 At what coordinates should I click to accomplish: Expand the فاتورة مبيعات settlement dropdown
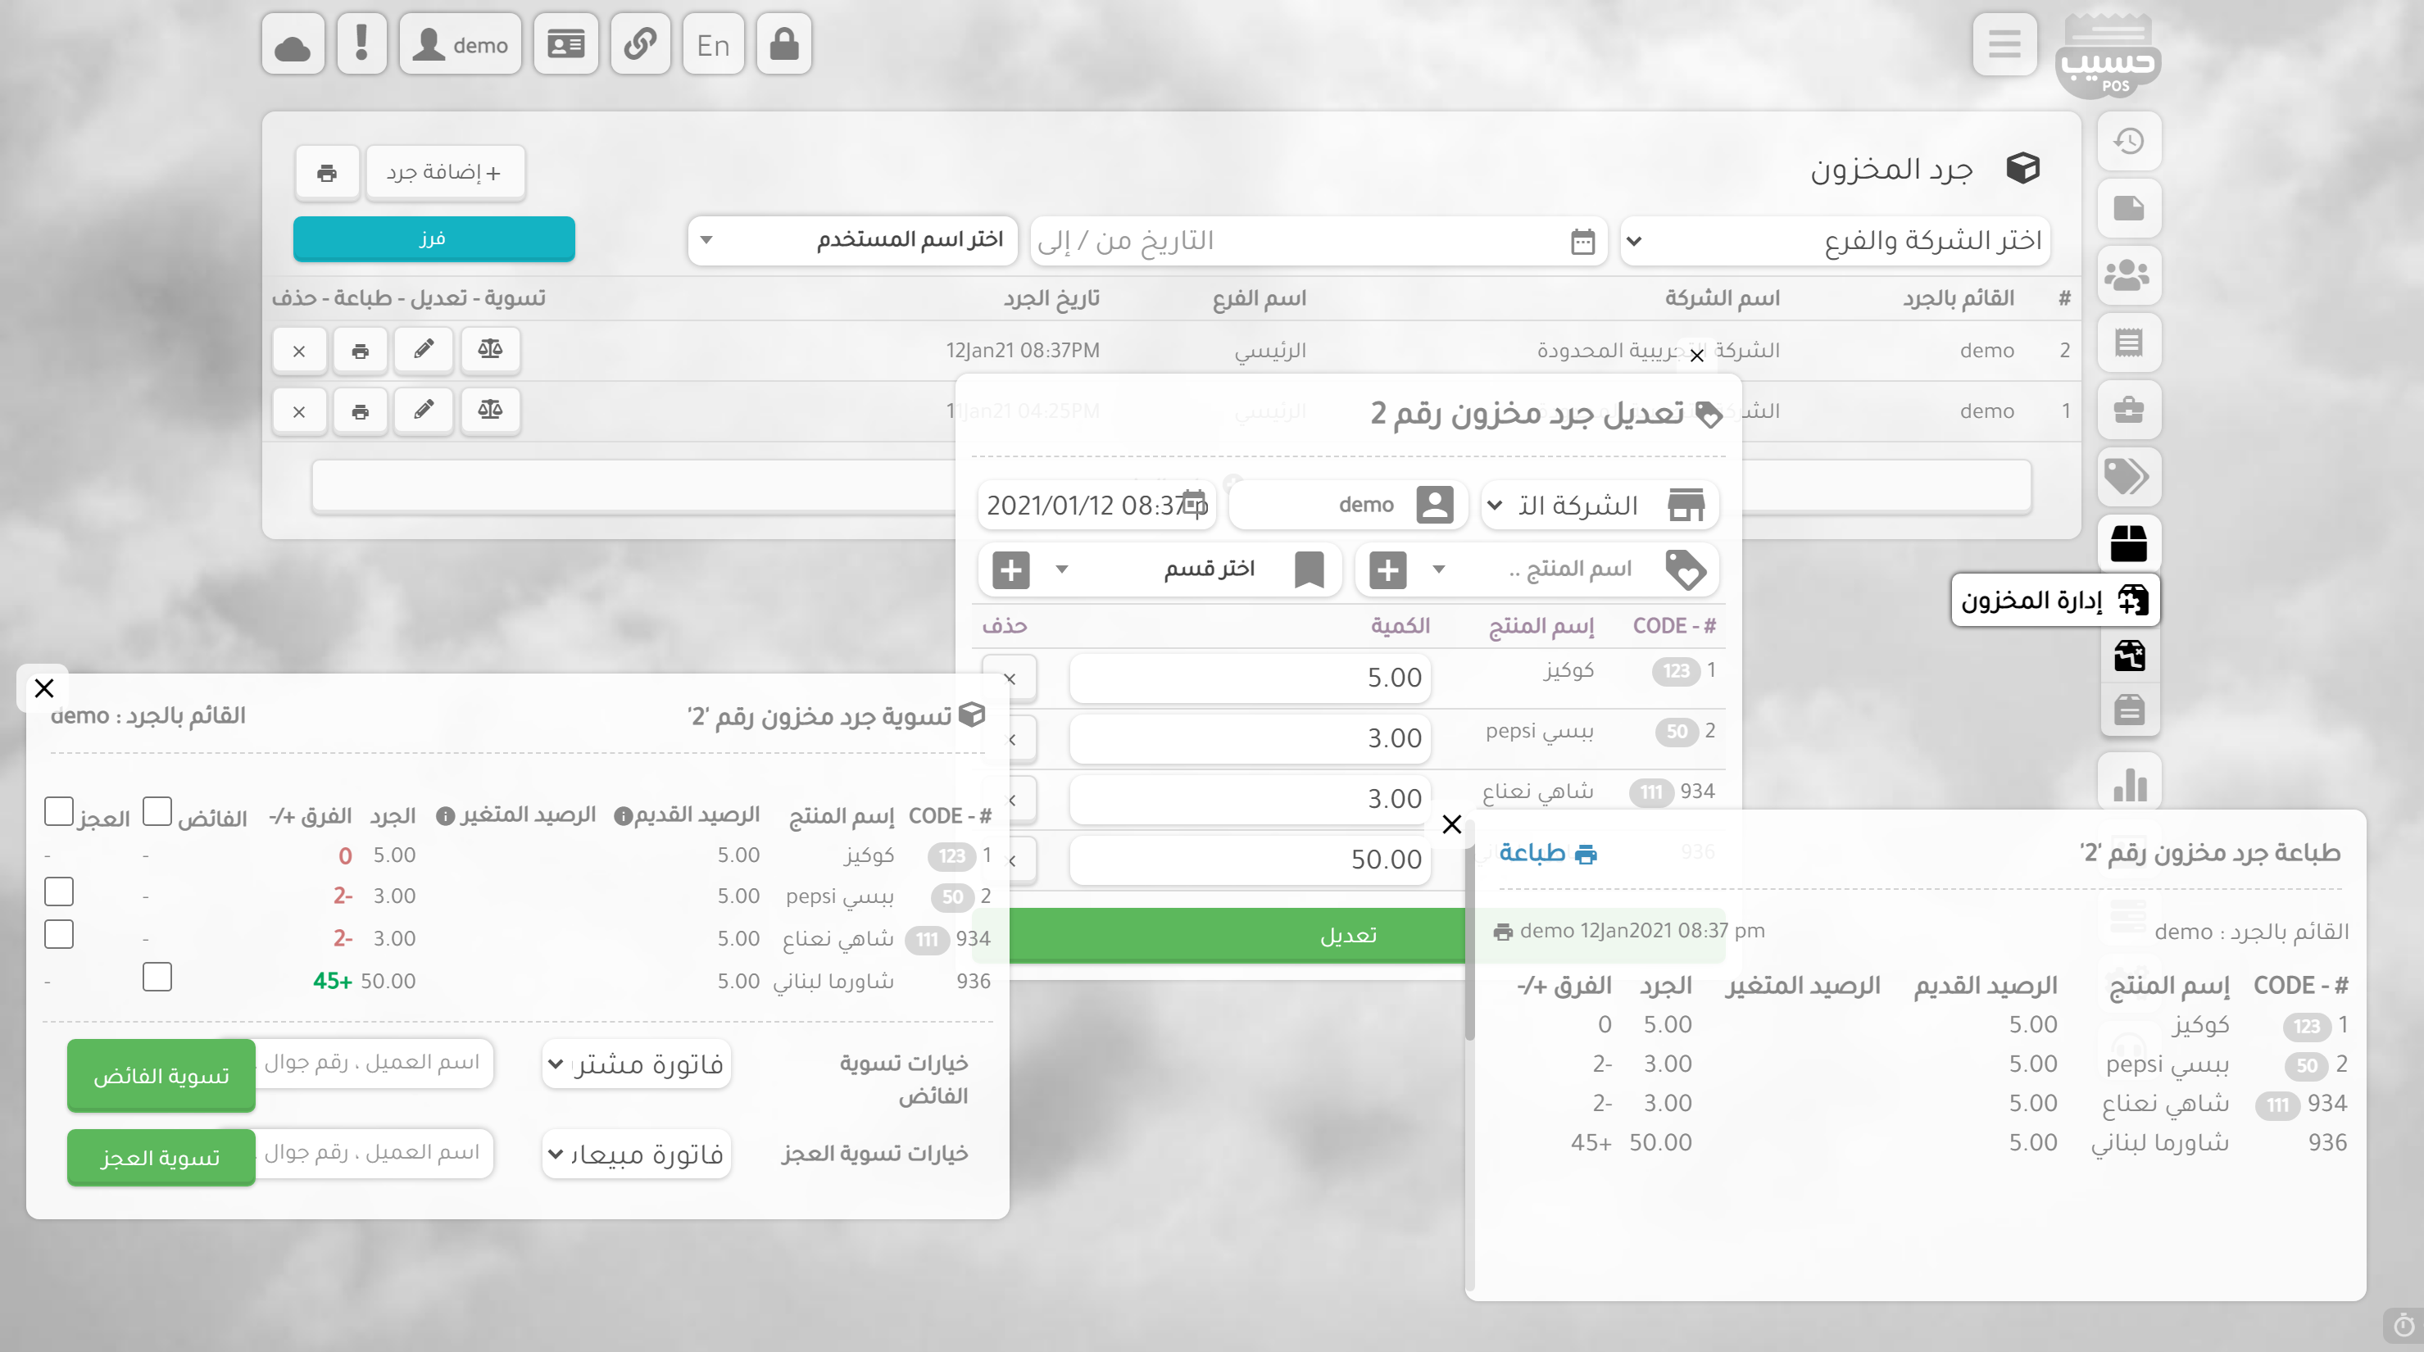tap(636, 1154)
